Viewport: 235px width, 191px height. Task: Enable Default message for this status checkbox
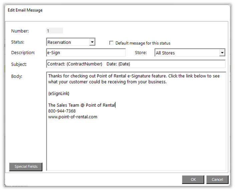point(111,43)
